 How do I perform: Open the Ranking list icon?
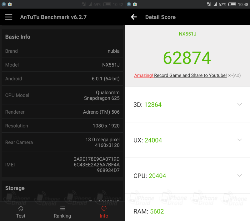62,208
